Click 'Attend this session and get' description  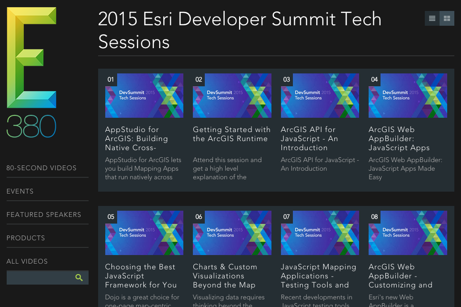click(x=227, y=168)
